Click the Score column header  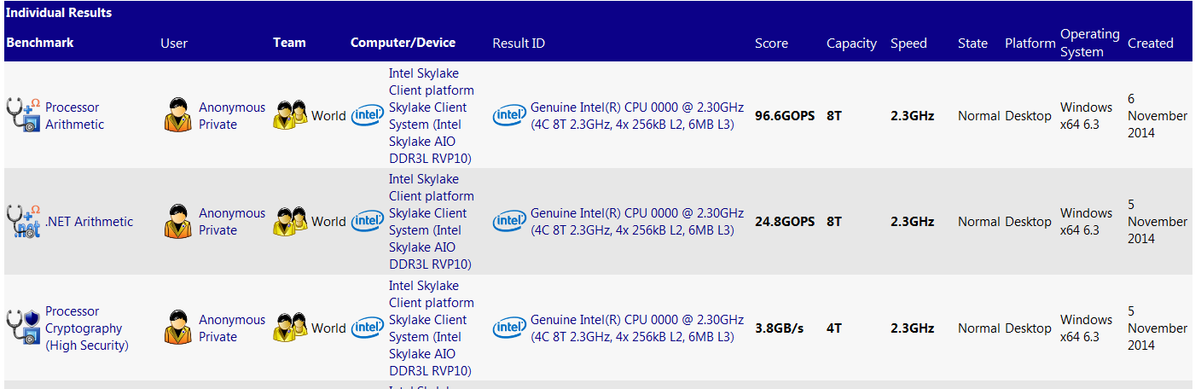click(x=771, y=44)
